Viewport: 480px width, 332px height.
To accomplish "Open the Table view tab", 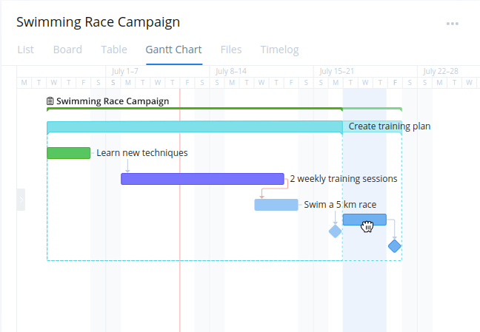I will click(113, 50).
